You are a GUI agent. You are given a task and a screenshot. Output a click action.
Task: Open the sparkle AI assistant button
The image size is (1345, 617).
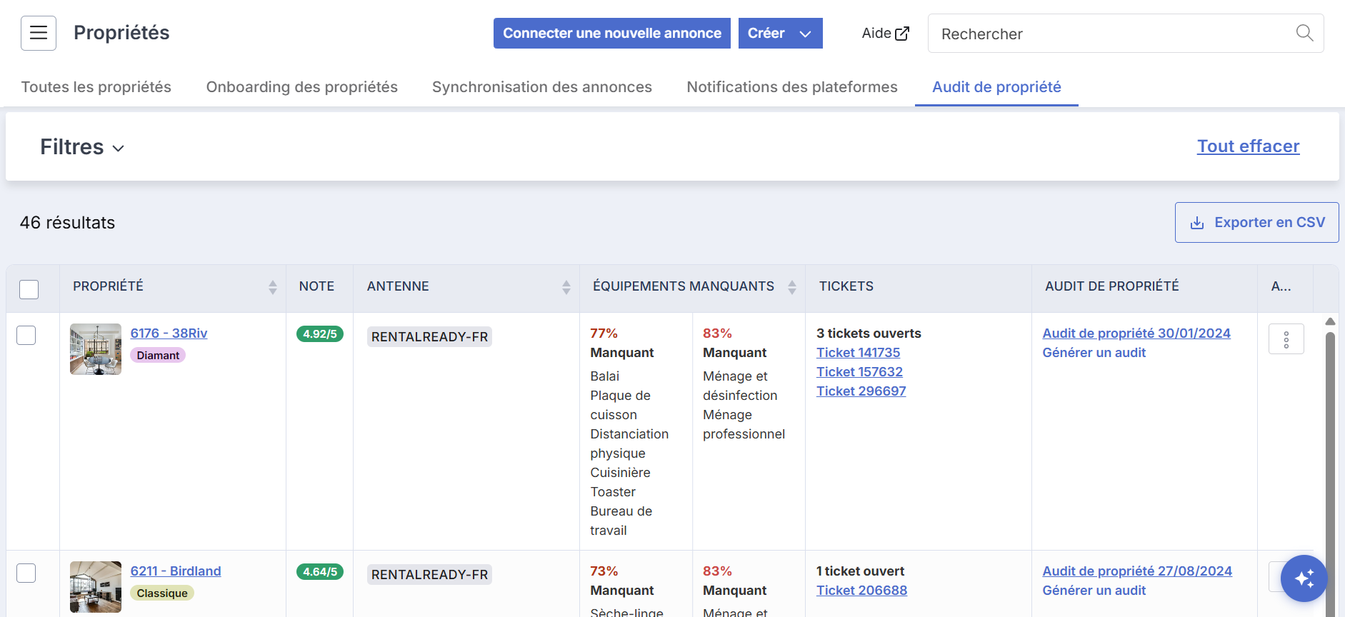[x=1304, y=578]
